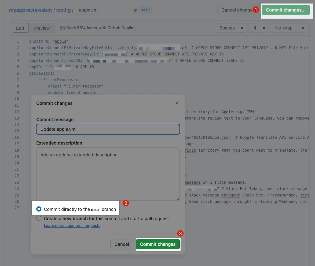Switch to the Edit tab

coord(20,28)
